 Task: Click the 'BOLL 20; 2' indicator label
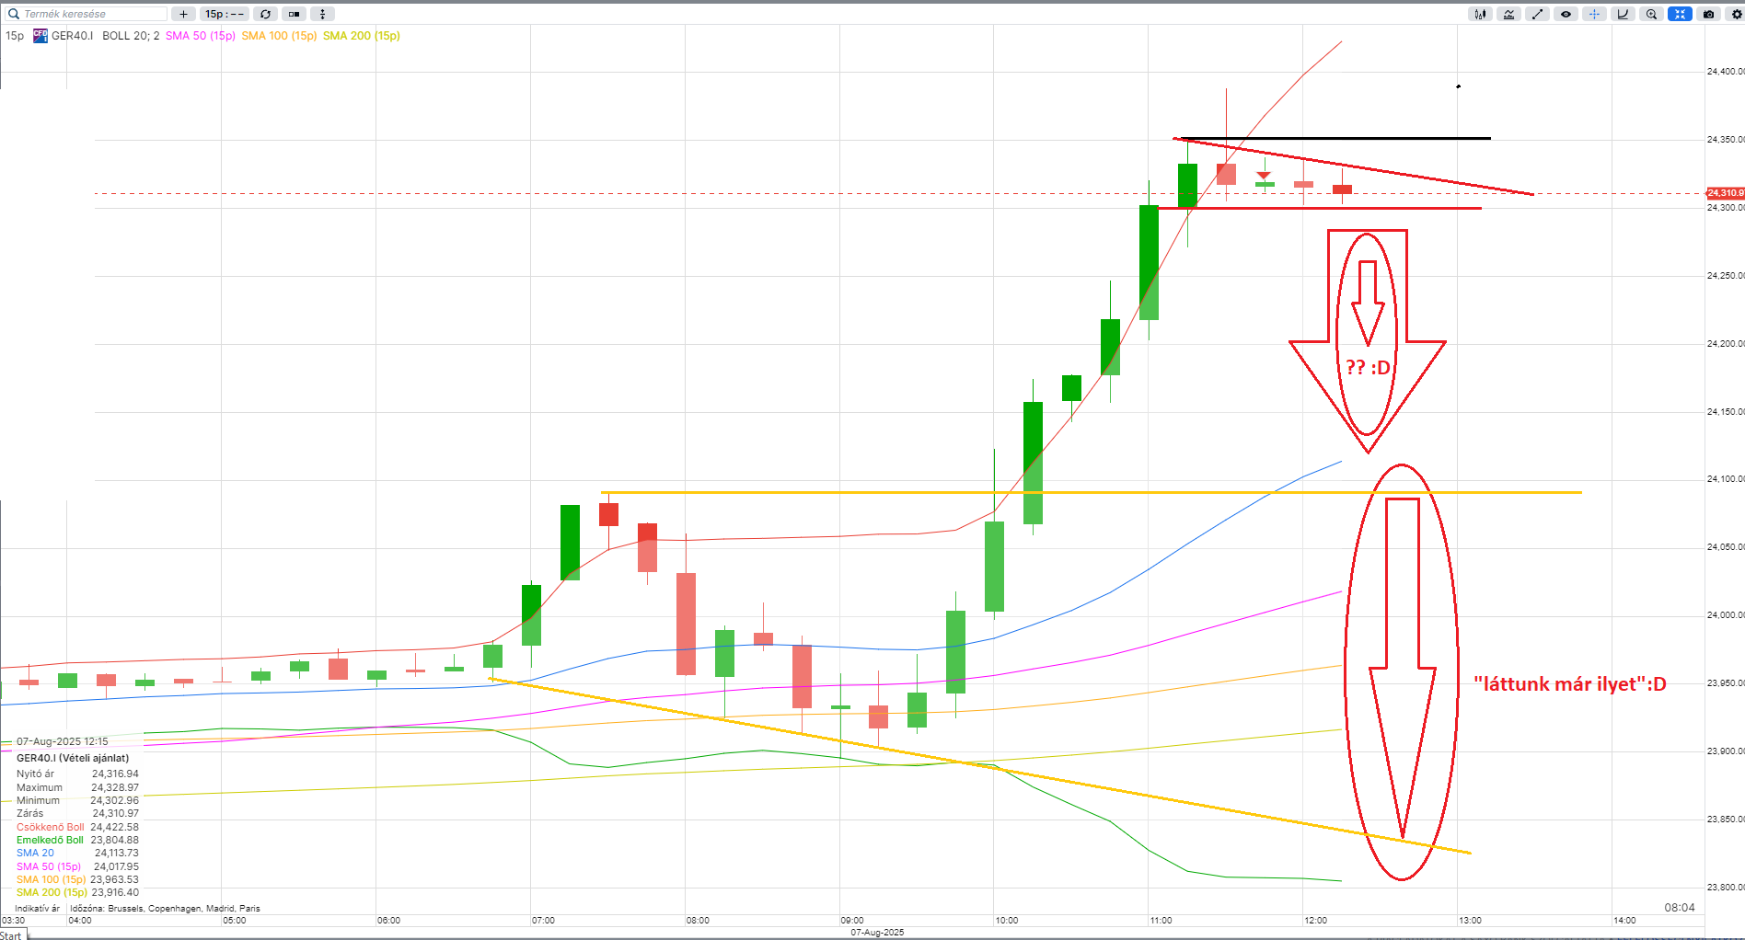click(131, 36)
